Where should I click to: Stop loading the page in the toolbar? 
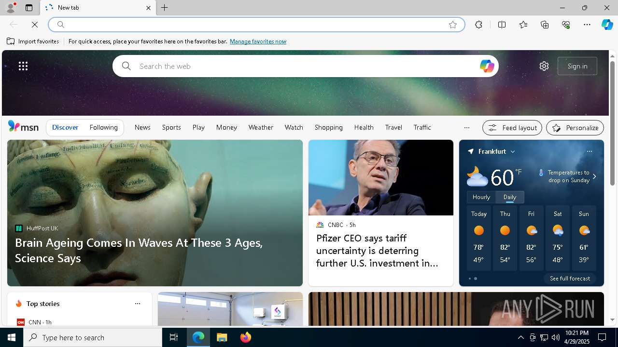coord(35,25)
